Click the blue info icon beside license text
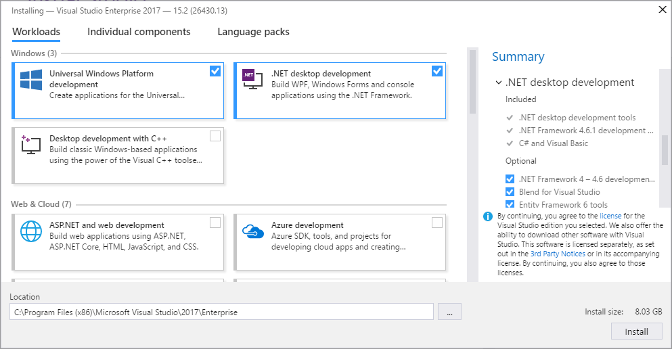 (x=488, y=216)
